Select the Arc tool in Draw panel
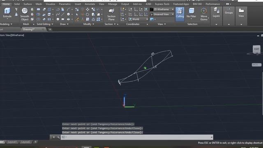263x148 pixels. pyautogui.click(x=69, y=9)
